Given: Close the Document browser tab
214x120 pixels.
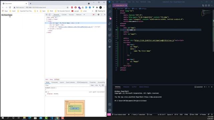Looking at the screenshot, I should [x=26, y=3].
